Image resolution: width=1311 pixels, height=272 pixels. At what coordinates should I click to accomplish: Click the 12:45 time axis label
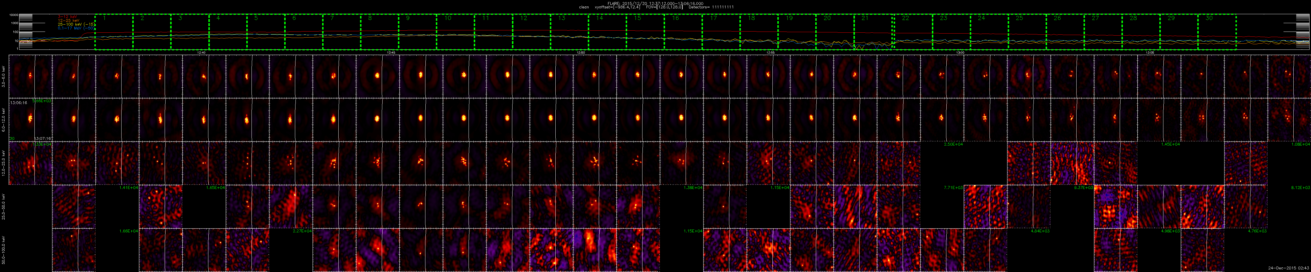(x=391, y=52)
